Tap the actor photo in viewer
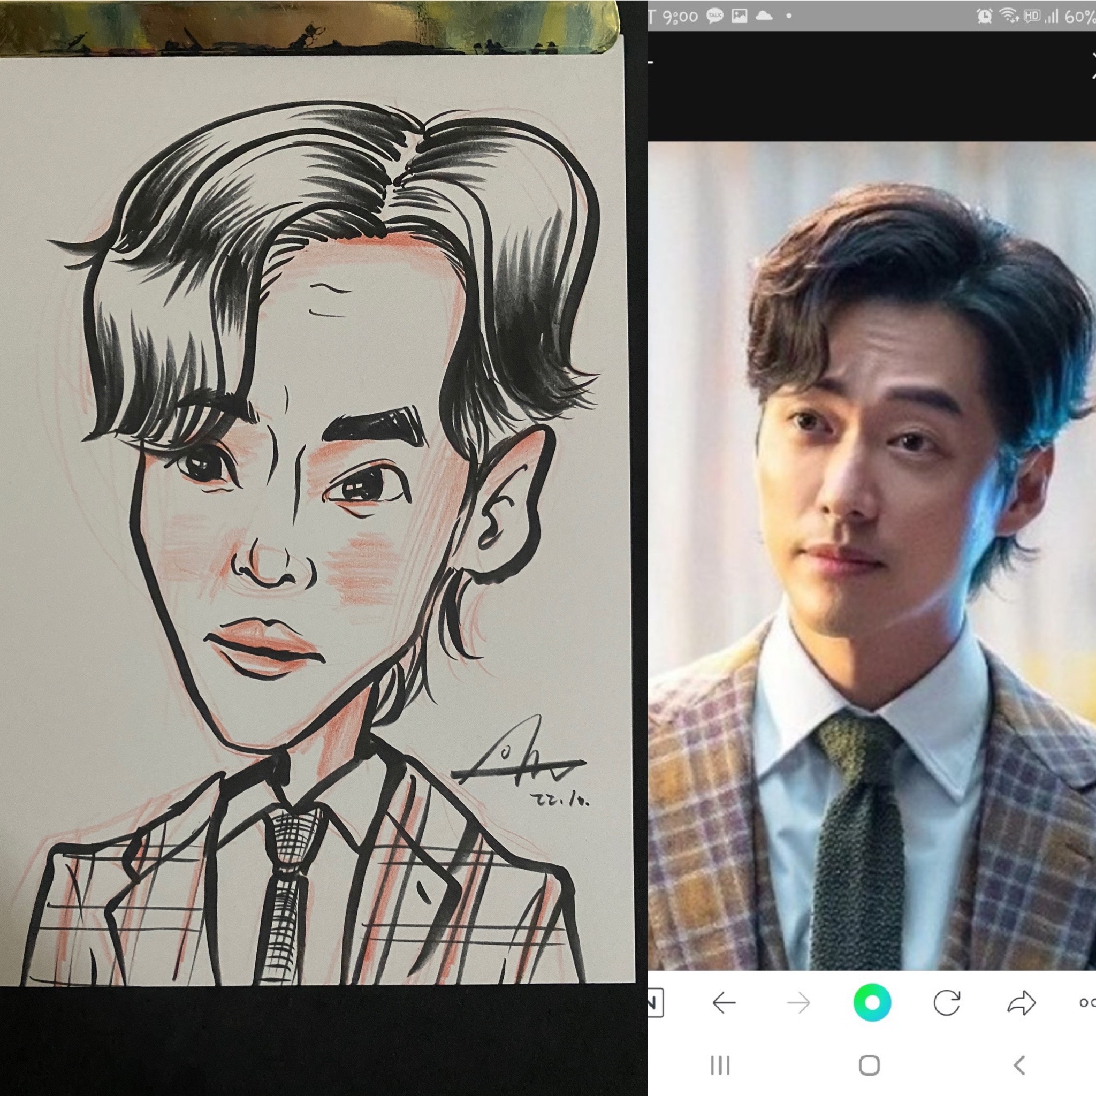 tap(871, 556)
